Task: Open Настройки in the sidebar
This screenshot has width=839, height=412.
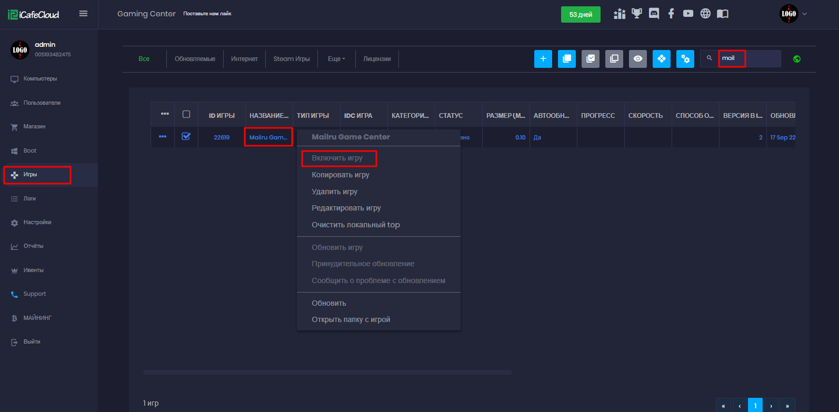Action: tap(37, 223)
